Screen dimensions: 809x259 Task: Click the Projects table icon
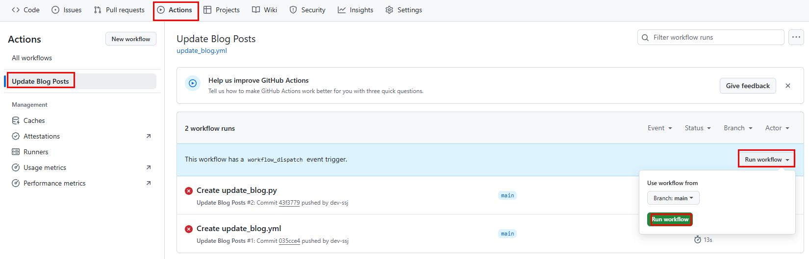coord(207,10)
